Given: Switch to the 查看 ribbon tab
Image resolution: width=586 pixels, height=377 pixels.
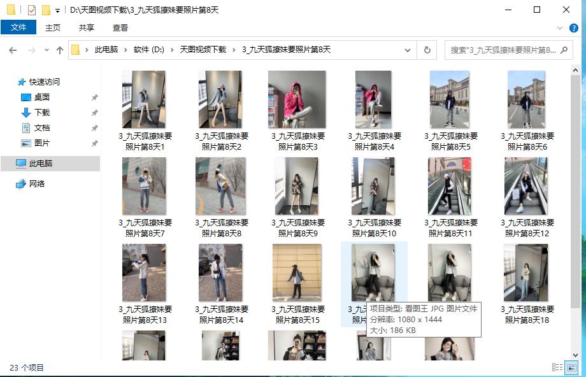Looking at the screenshot, I should [120, 27].
